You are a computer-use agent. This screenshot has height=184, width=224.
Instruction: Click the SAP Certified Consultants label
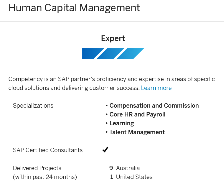click(48, 150)
